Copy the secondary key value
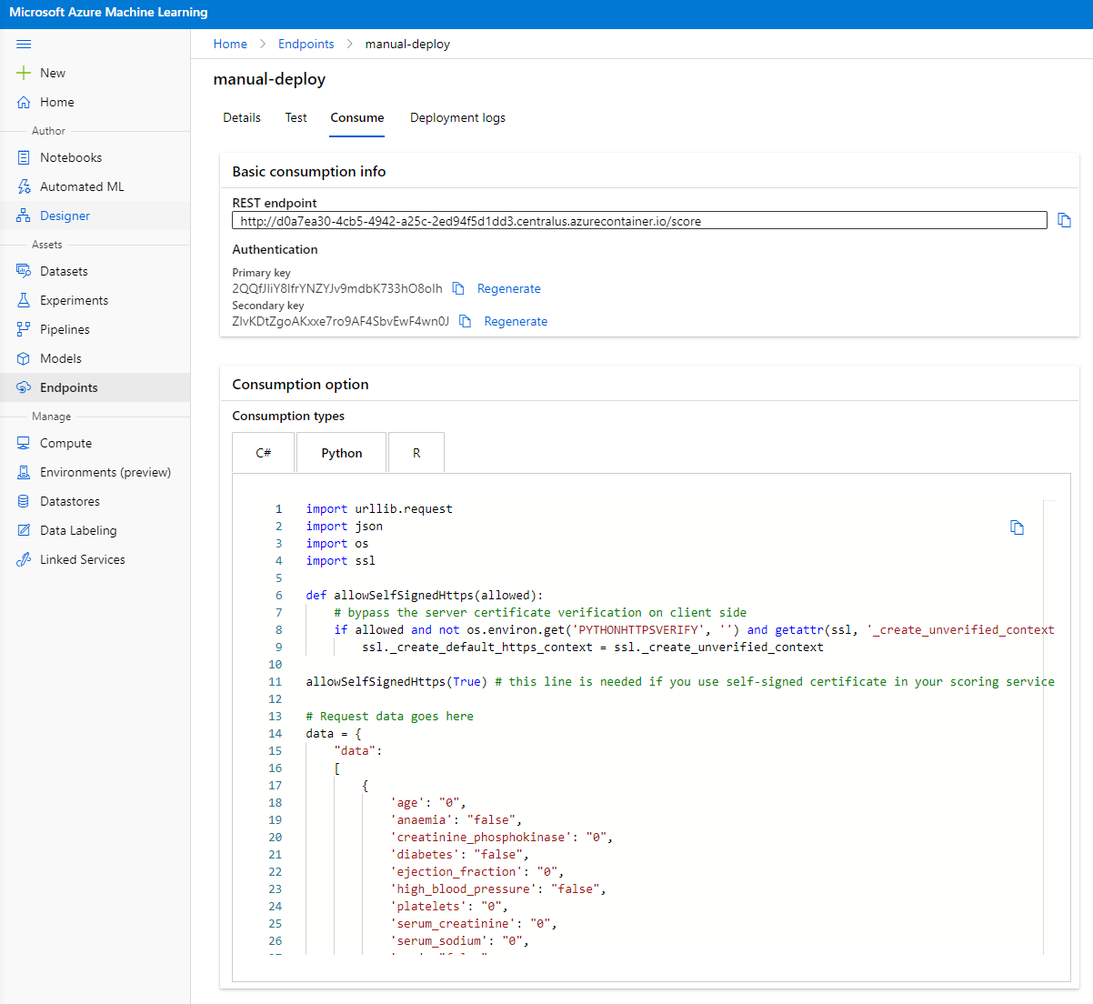The height and width of the screenshot is (1004, 1093). pos(465,321)
